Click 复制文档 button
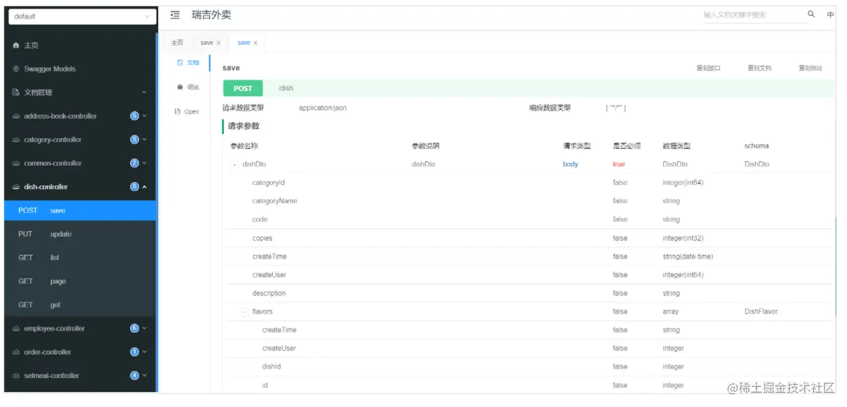Image resolution: width=847 pixels, height=407 pixels. pyautogui.click(x=759, y=68)
